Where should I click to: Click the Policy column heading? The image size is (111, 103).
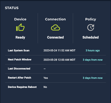click(x=91, y=19)
